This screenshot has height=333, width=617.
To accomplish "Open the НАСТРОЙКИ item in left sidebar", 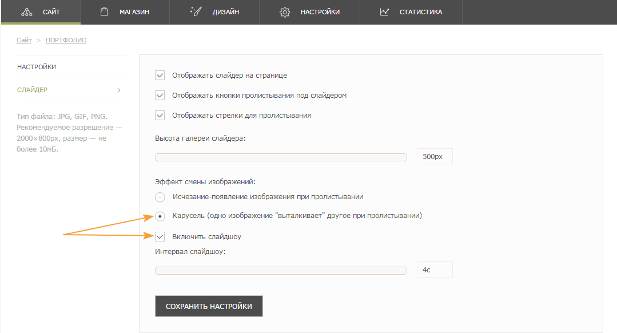I will [37, 67].
